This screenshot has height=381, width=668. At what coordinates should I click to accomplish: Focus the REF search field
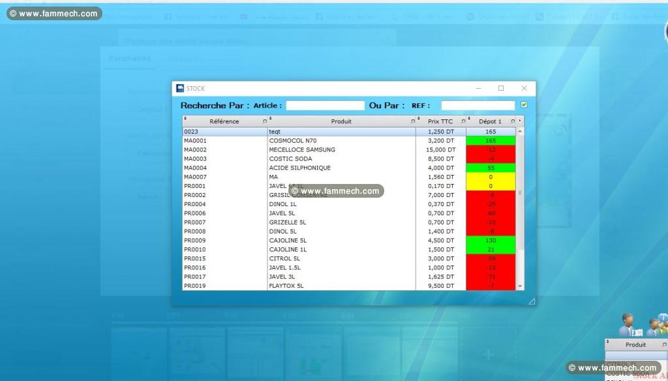(478, 105)
